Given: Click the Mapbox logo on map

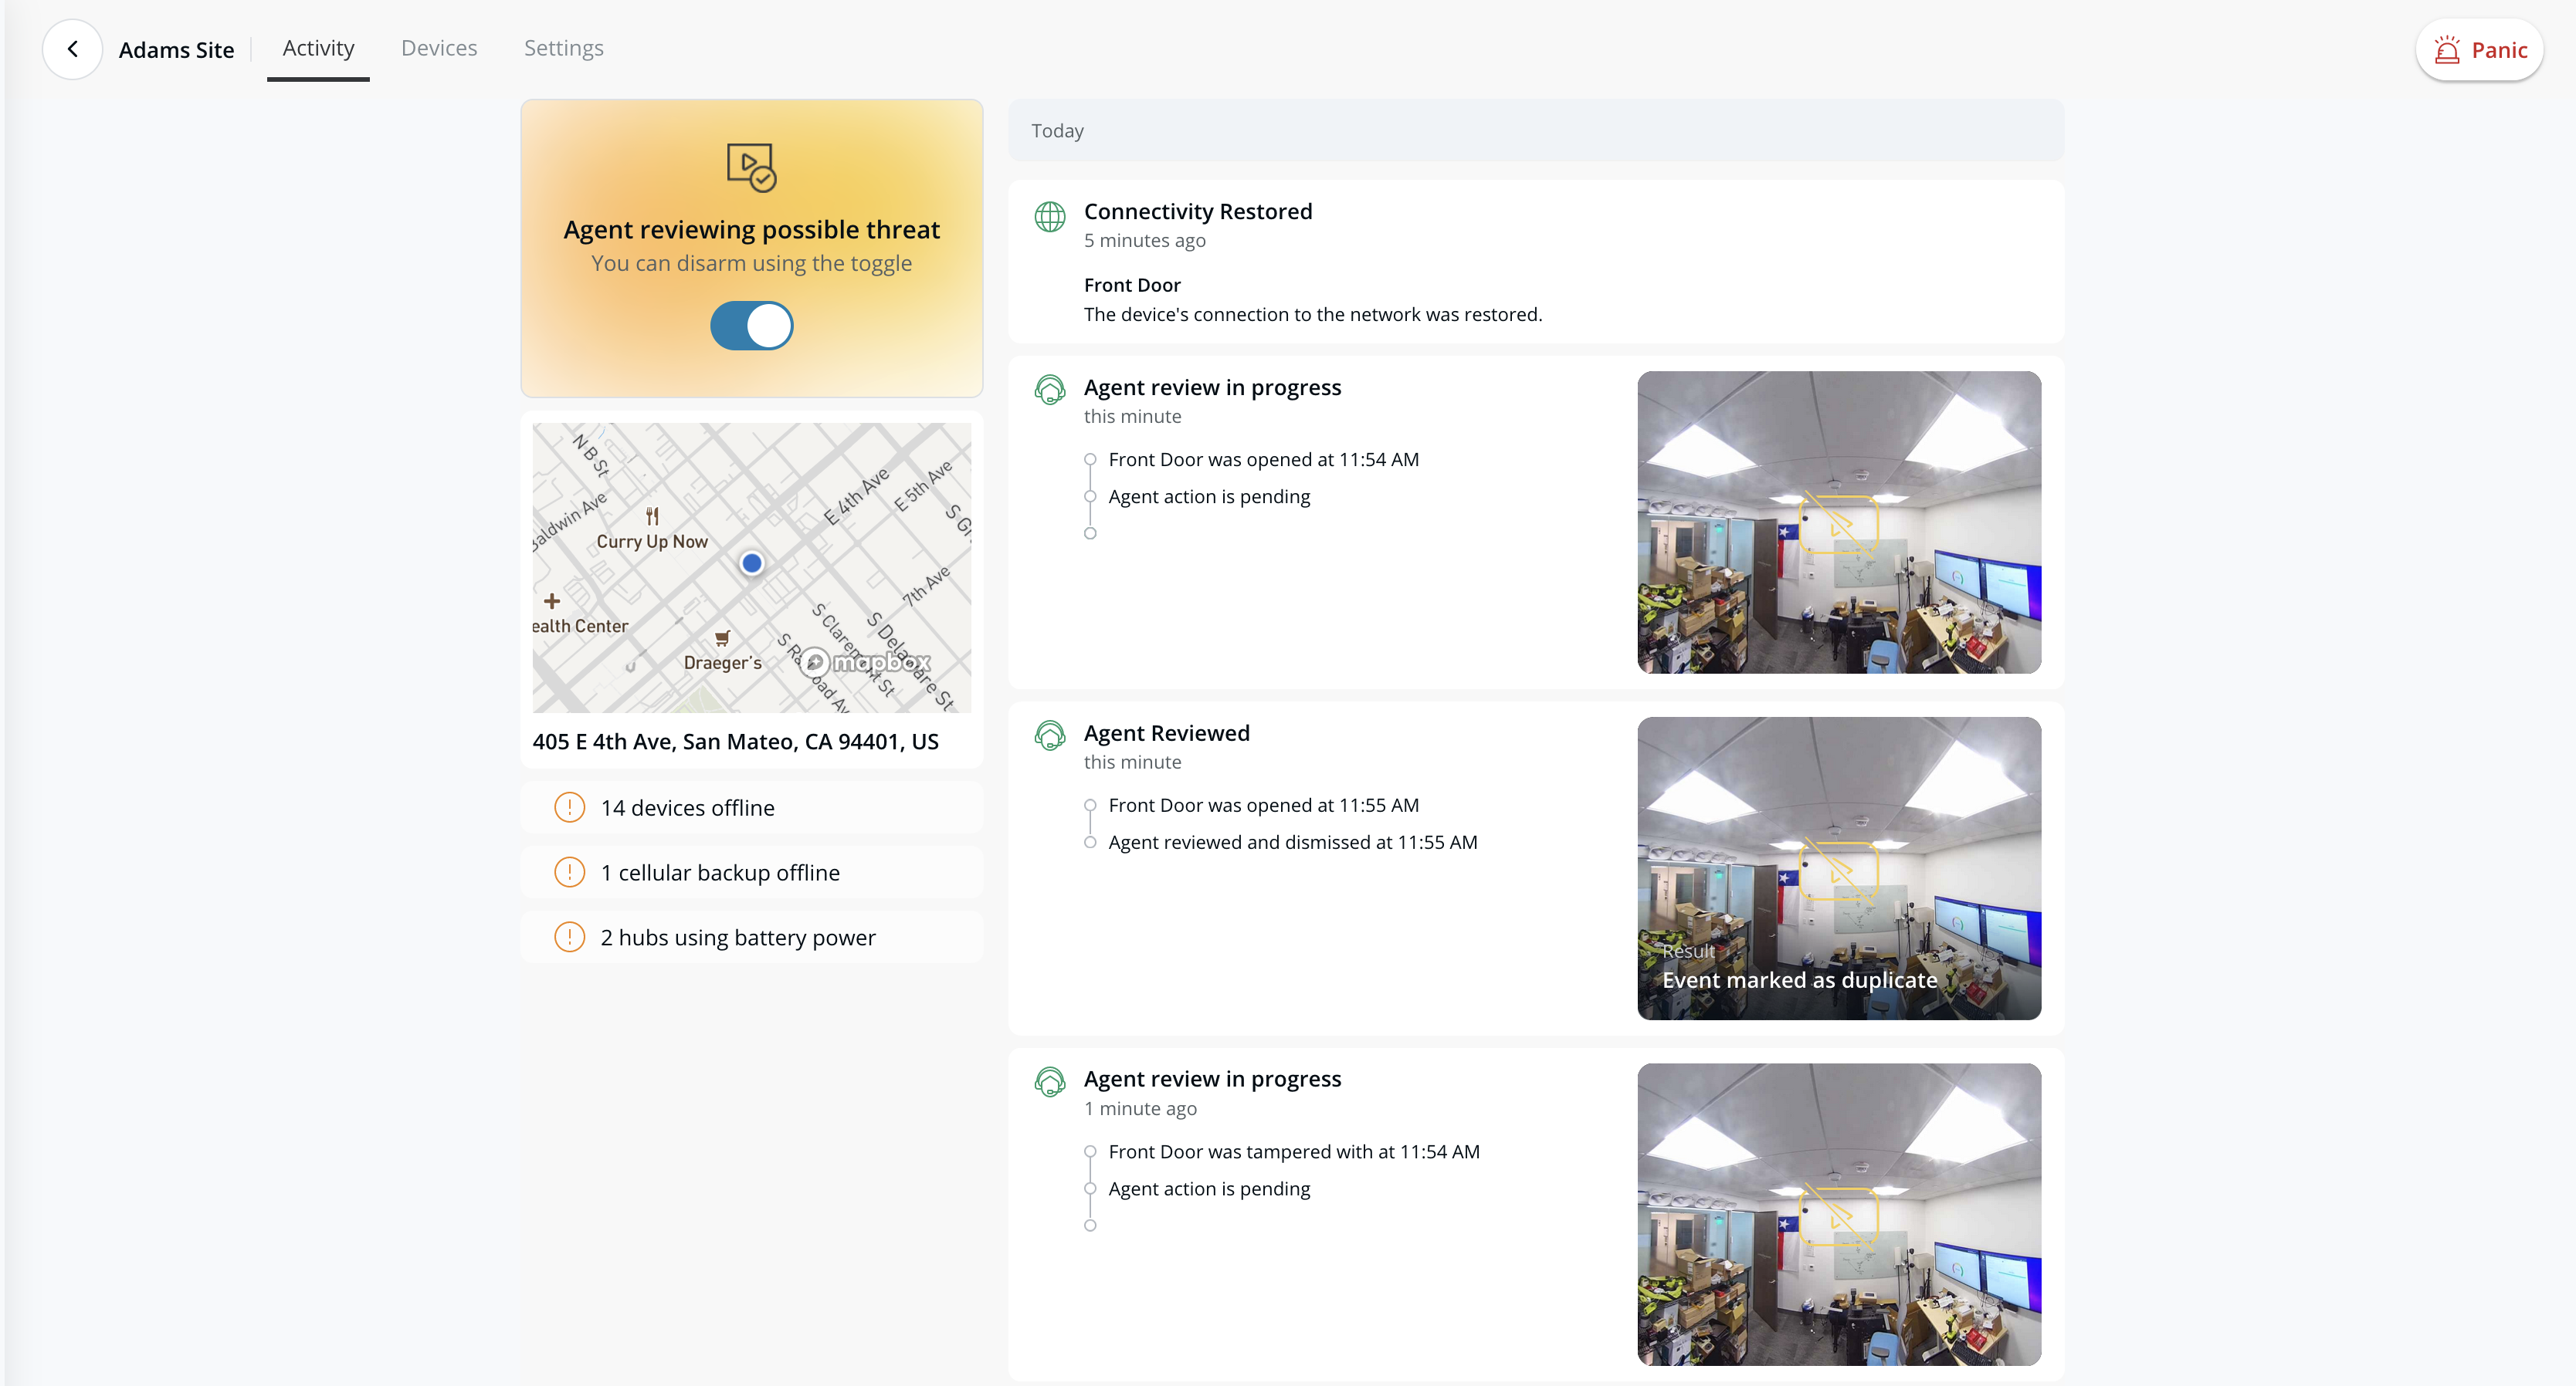Looking at the screenshot, I should click(866, 661).
